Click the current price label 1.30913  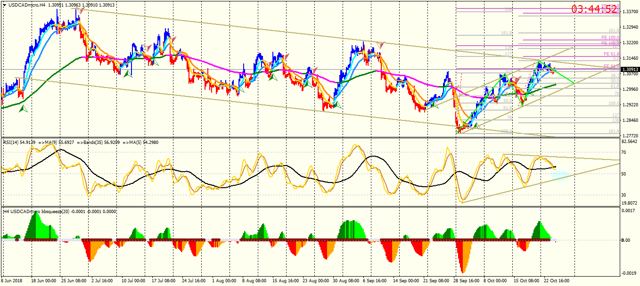(630, 69)
